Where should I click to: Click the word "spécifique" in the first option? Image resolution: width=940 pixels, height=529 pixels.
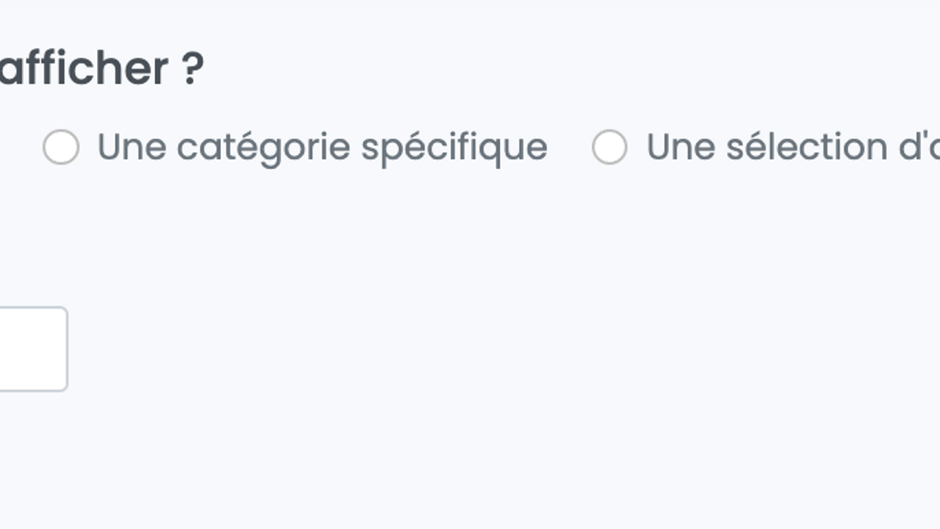tap(454, 147)
